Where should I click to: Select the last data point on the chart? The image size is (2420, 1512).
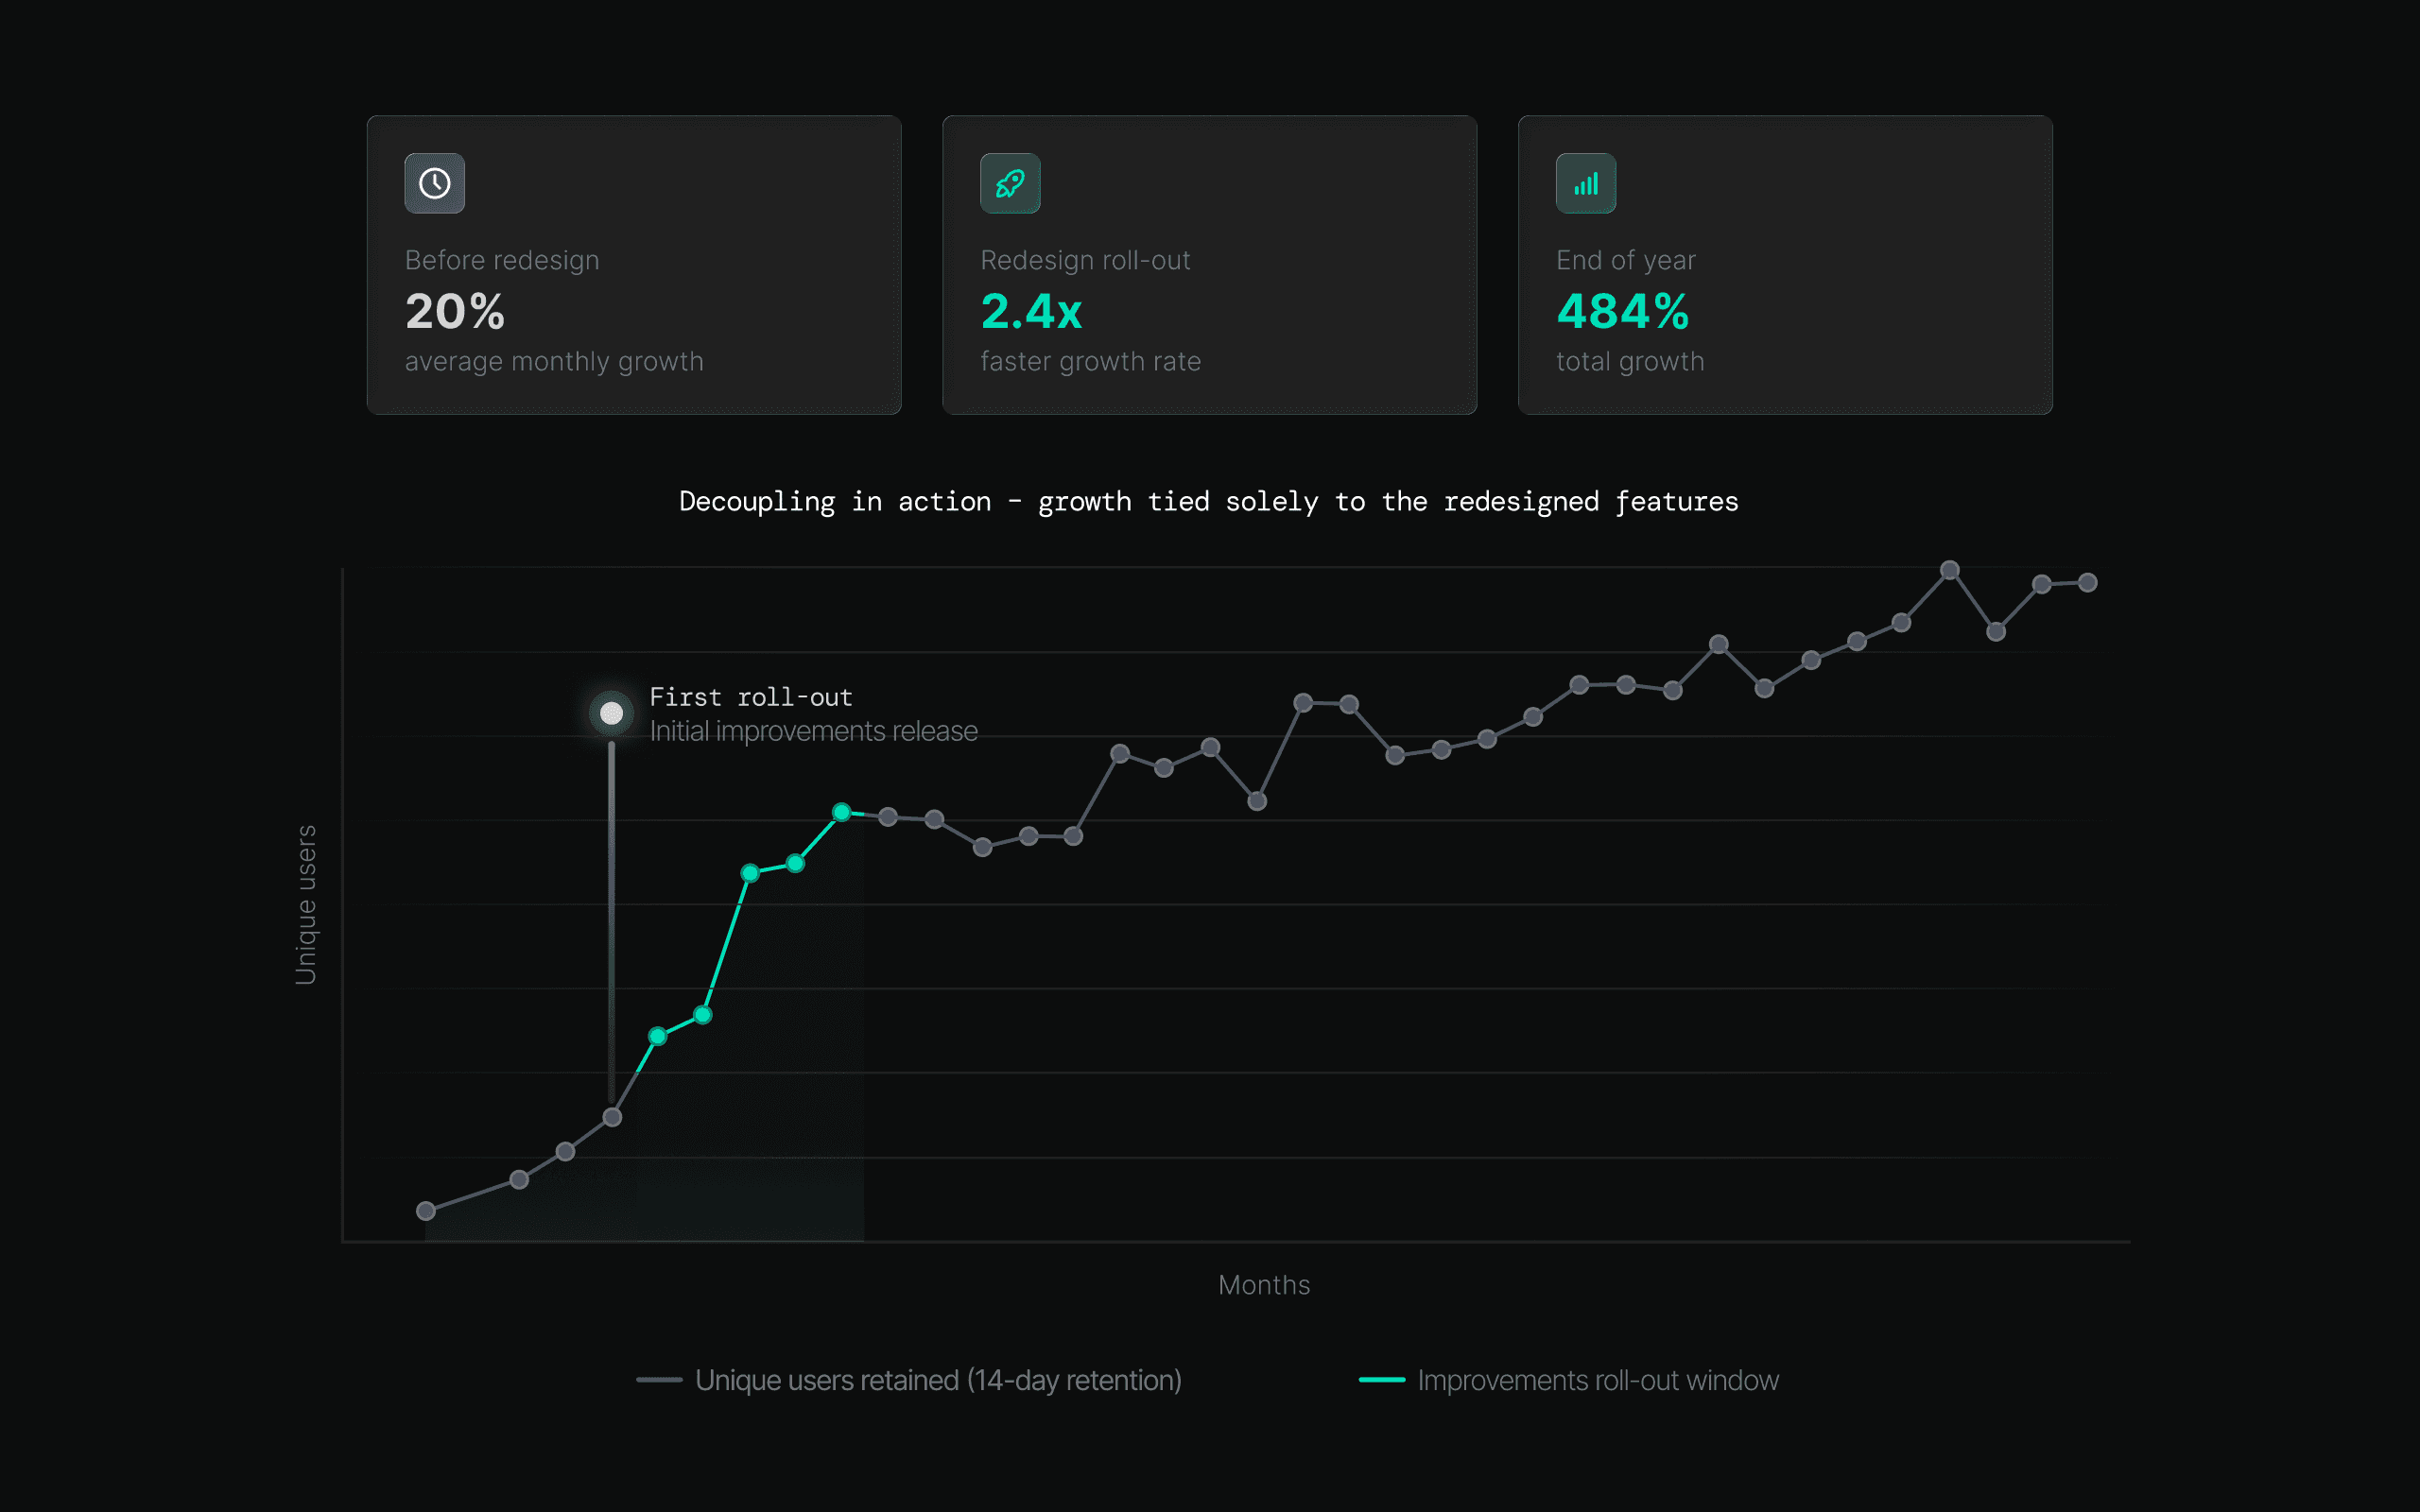2087,583
